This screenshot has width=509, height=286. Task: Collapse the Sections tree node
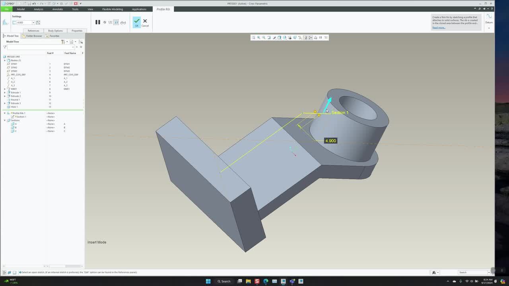5,120
